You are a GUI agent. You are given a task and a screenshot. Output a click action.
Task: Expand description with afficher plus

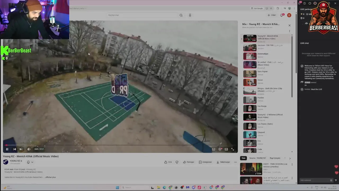(50, 177)
